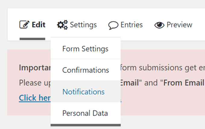Select Form Settings from the dropdown
The image size is (205, 129).
click(85, 49)
